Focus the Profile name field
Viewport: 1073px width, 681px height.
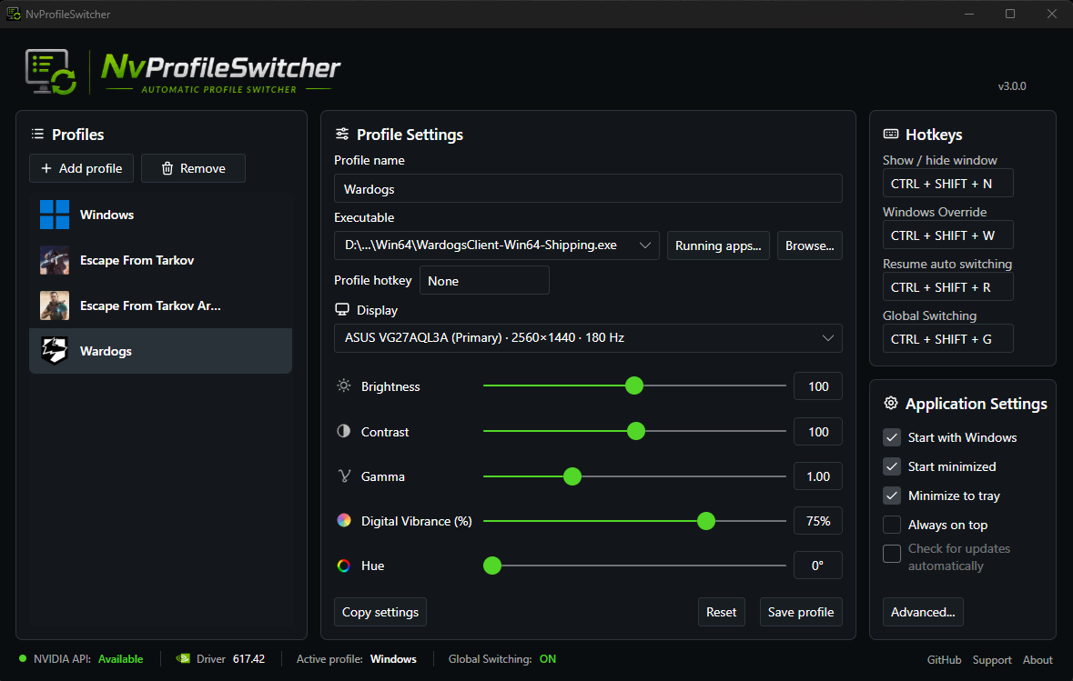(x=588, y=189)
